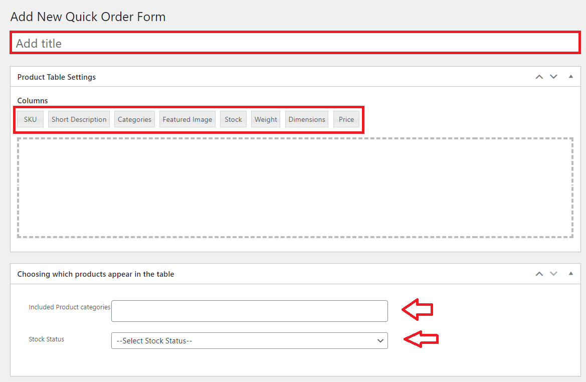Click the Product Table Settings heading
586x382 pixels.
point(57,77)
